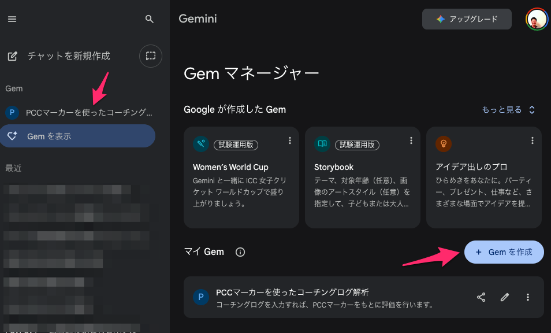The width and height of the screenshot is (551, 333).
Task: Click the Gem を作成 button
Action: click(x=504, y=252)
